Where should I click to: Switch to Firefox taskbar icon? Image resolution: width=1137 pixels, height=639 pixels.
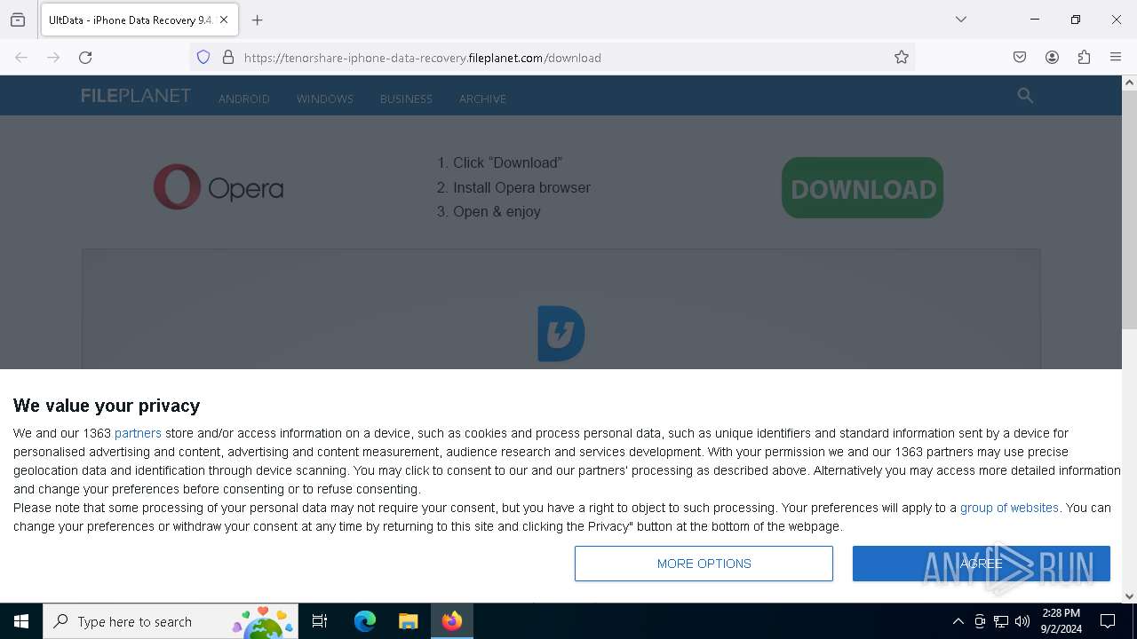point(452,621)
